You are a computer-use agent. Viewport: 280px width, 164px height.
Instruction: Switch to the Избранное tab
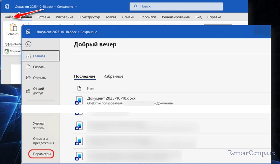(x=113, y=76)
